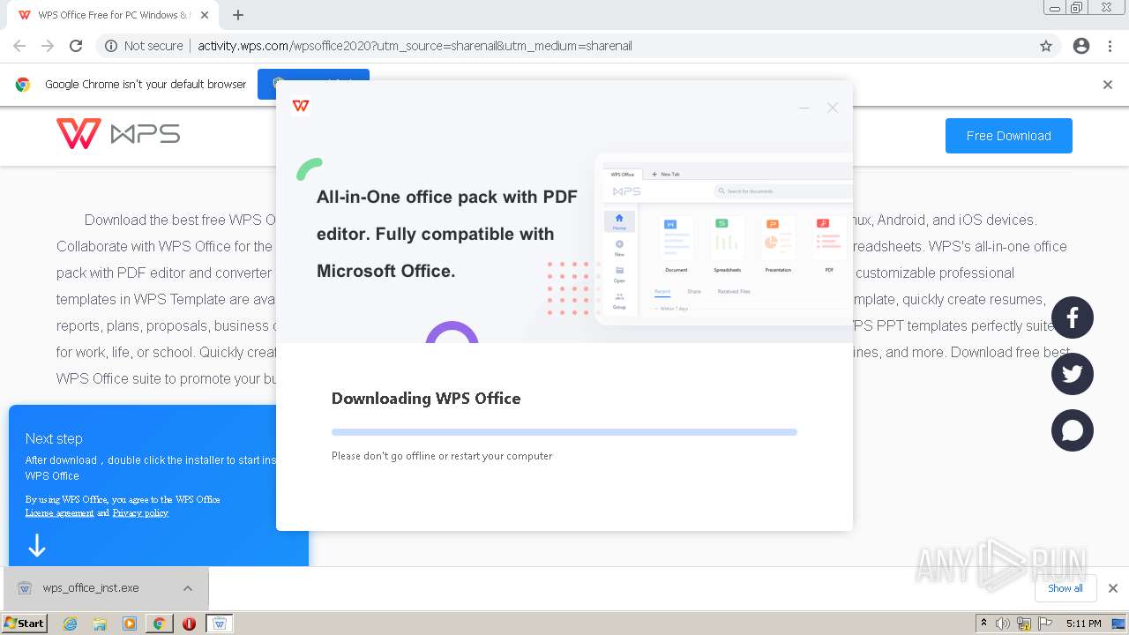The image size is (1129, 635).
Task: Bookmark this page with the star
Action: tap(1046, 46)
